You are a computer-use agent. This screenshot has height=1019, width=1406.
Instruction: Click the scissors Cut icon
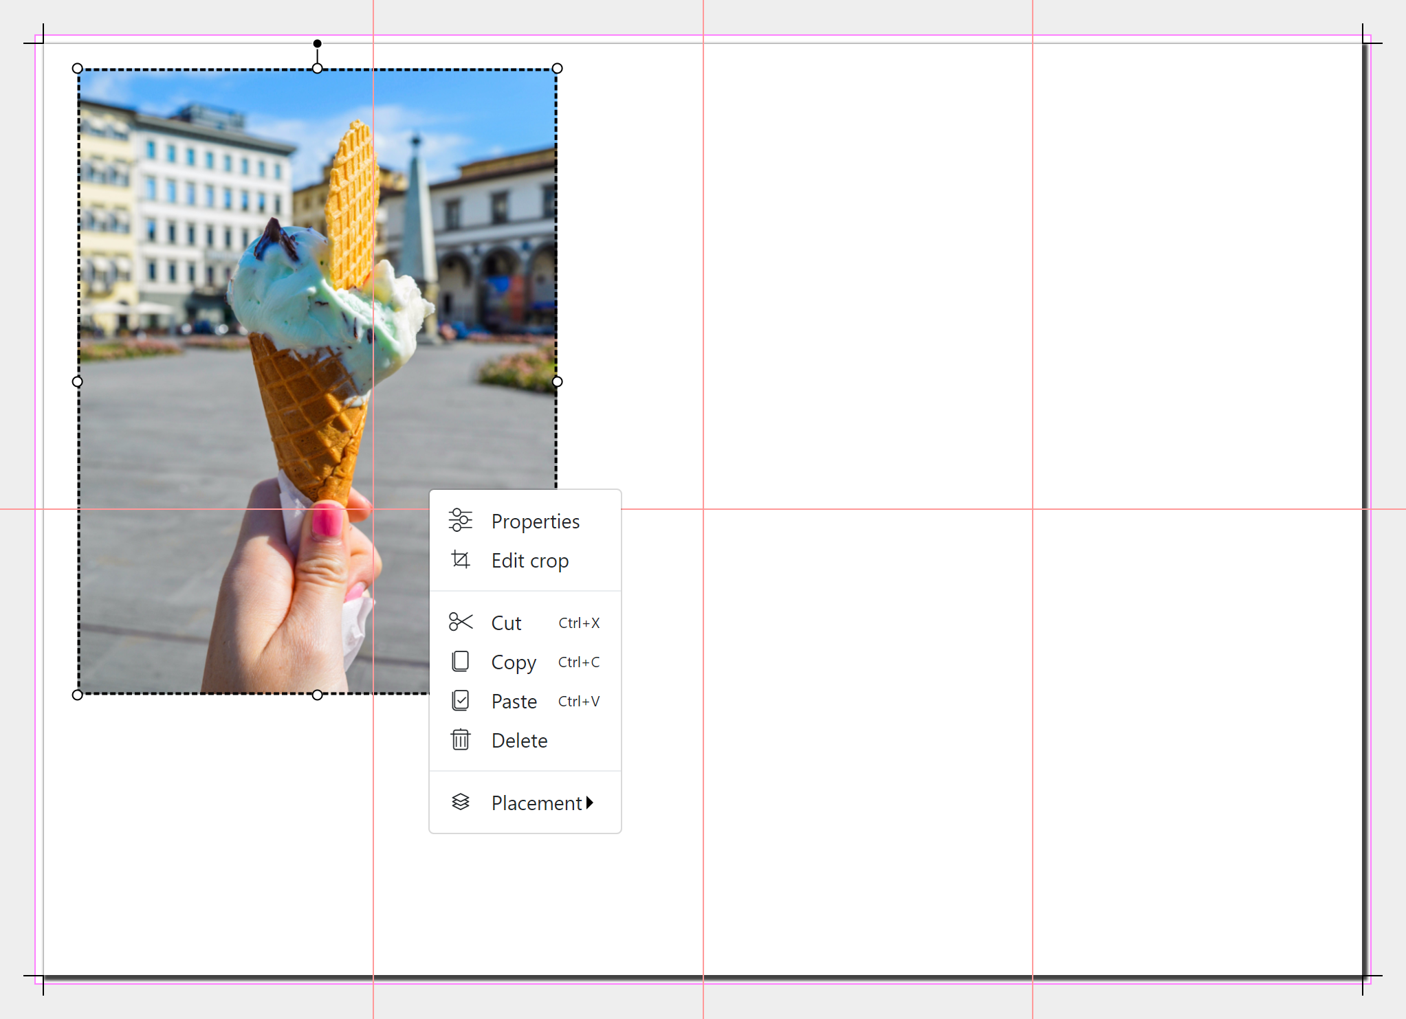tap(460, 622)
